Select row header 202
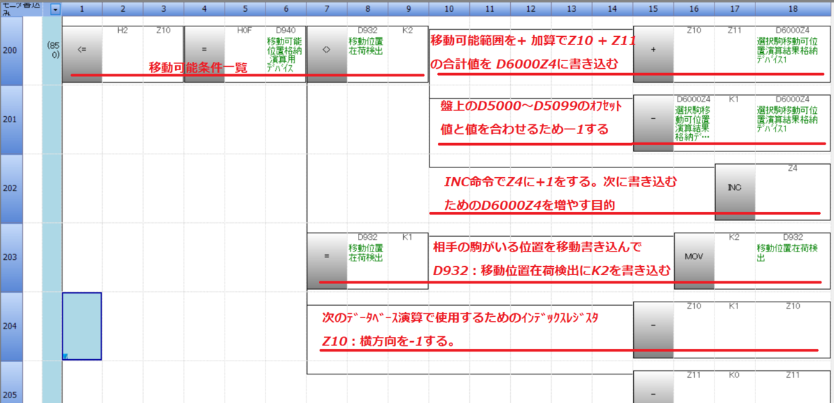 click(x=11, y=188)
